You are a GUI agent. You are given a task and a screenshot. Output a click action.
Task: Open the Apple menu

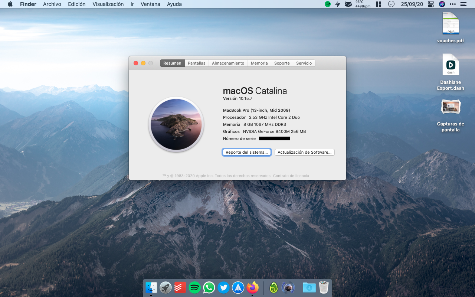tap(10, 4)
